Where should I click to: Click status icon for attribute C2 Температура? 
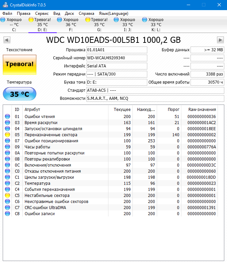[x=7, y=183]
